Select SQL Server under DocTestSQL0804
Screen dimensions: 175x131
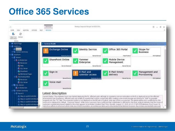[x=24, y=82]
